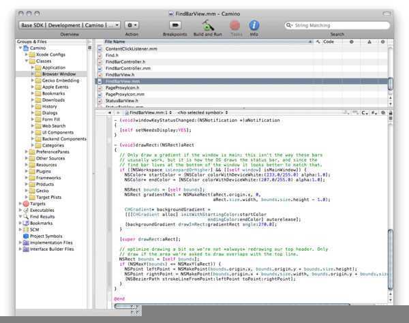Click the Project Symbols cube icon
Image resolution: width=409 pixels, height=323 pixels.
tap(26, 236)
